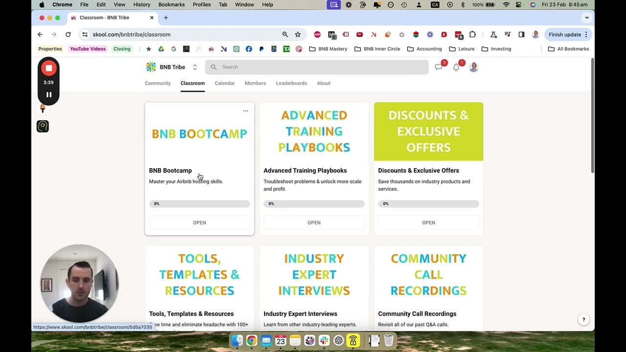Open a new Chrome tab
This screenshot has height=352, width=626.
tap(166, 18)
